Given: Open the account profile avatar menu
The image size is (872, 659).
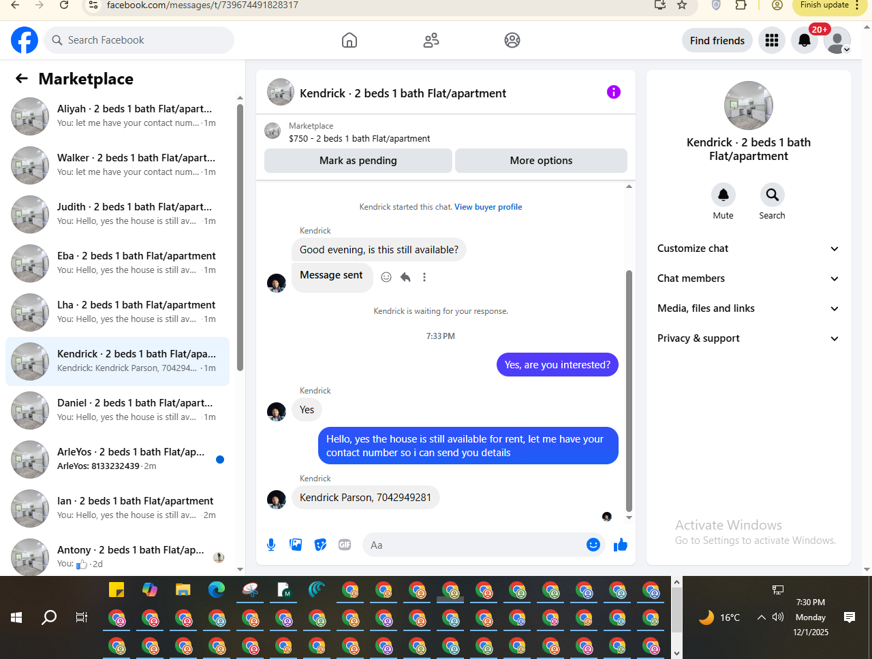Looking at the screenshot, I should coord(837,41).
